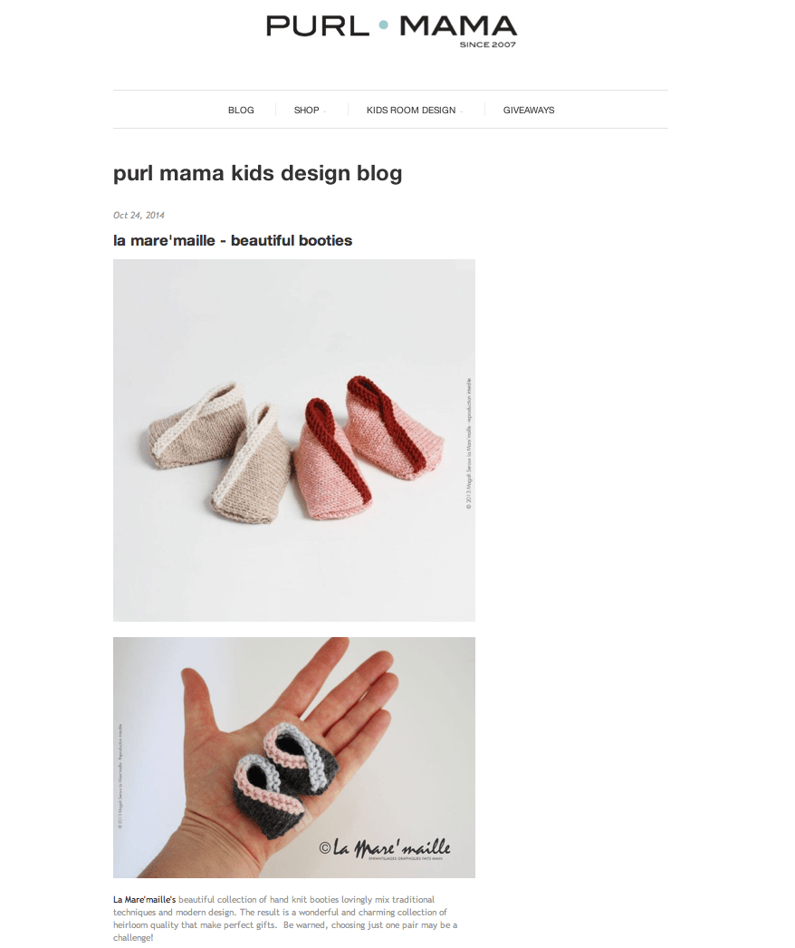Click the 'purl mama kids design blog' heading
This screenshot has width=795, height=948.
click(x=257, y=173)
